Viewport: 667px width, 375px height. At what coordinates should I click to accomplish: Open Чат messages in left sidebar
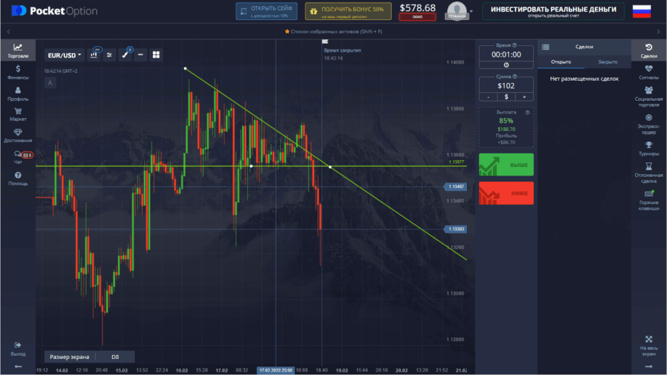pyautogui.click(x=18, y=157)
